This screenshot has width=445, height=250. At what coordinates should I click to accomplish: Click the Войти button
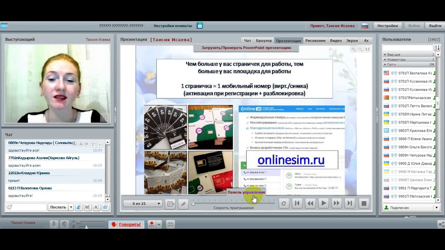click(414, 26)
